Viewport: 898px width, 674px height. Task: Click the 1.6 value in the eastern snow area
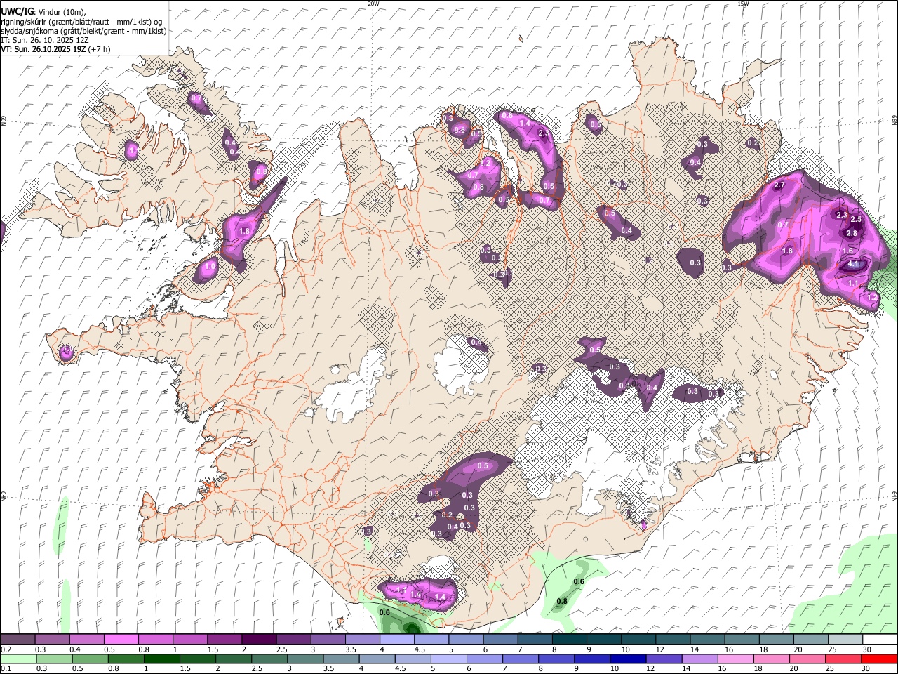(847, 251)
